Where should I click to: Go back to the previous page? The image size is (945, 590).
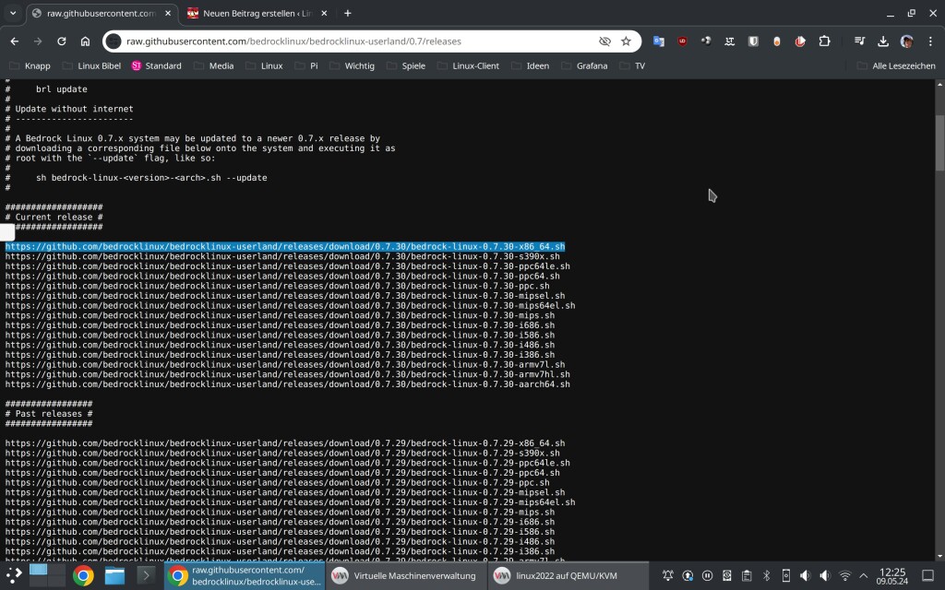coord(15,41)
